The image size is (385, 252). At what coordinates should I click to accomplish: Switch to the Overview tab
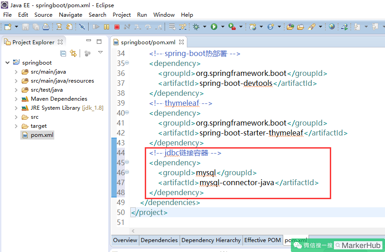point(125,240)
